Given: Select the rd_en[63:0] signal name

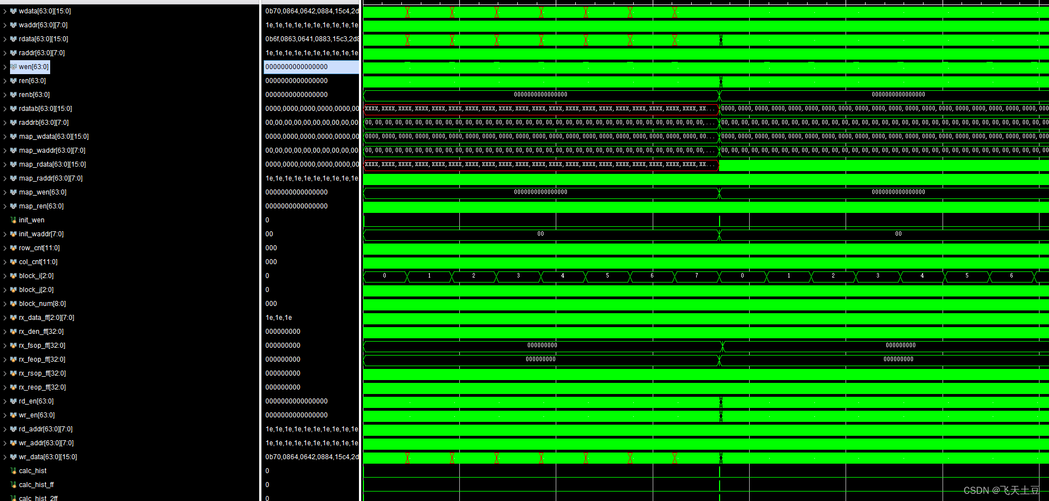Looking at the screenshot, I should [36, 401].
